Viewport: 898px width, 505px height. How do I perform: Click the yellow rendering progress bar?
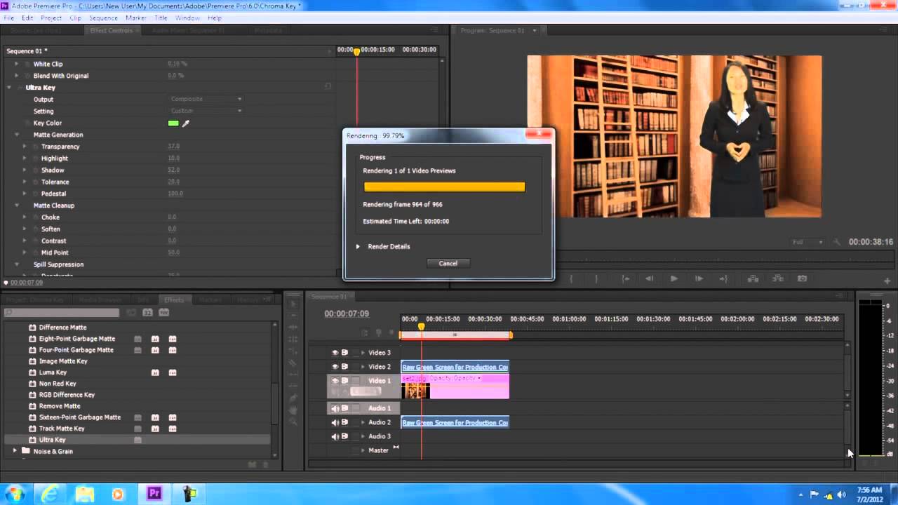point(444,187)
